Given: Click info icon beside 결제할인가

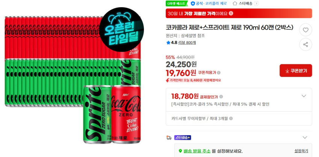Looking at the screenshot, I should click(x=221, y=97).
